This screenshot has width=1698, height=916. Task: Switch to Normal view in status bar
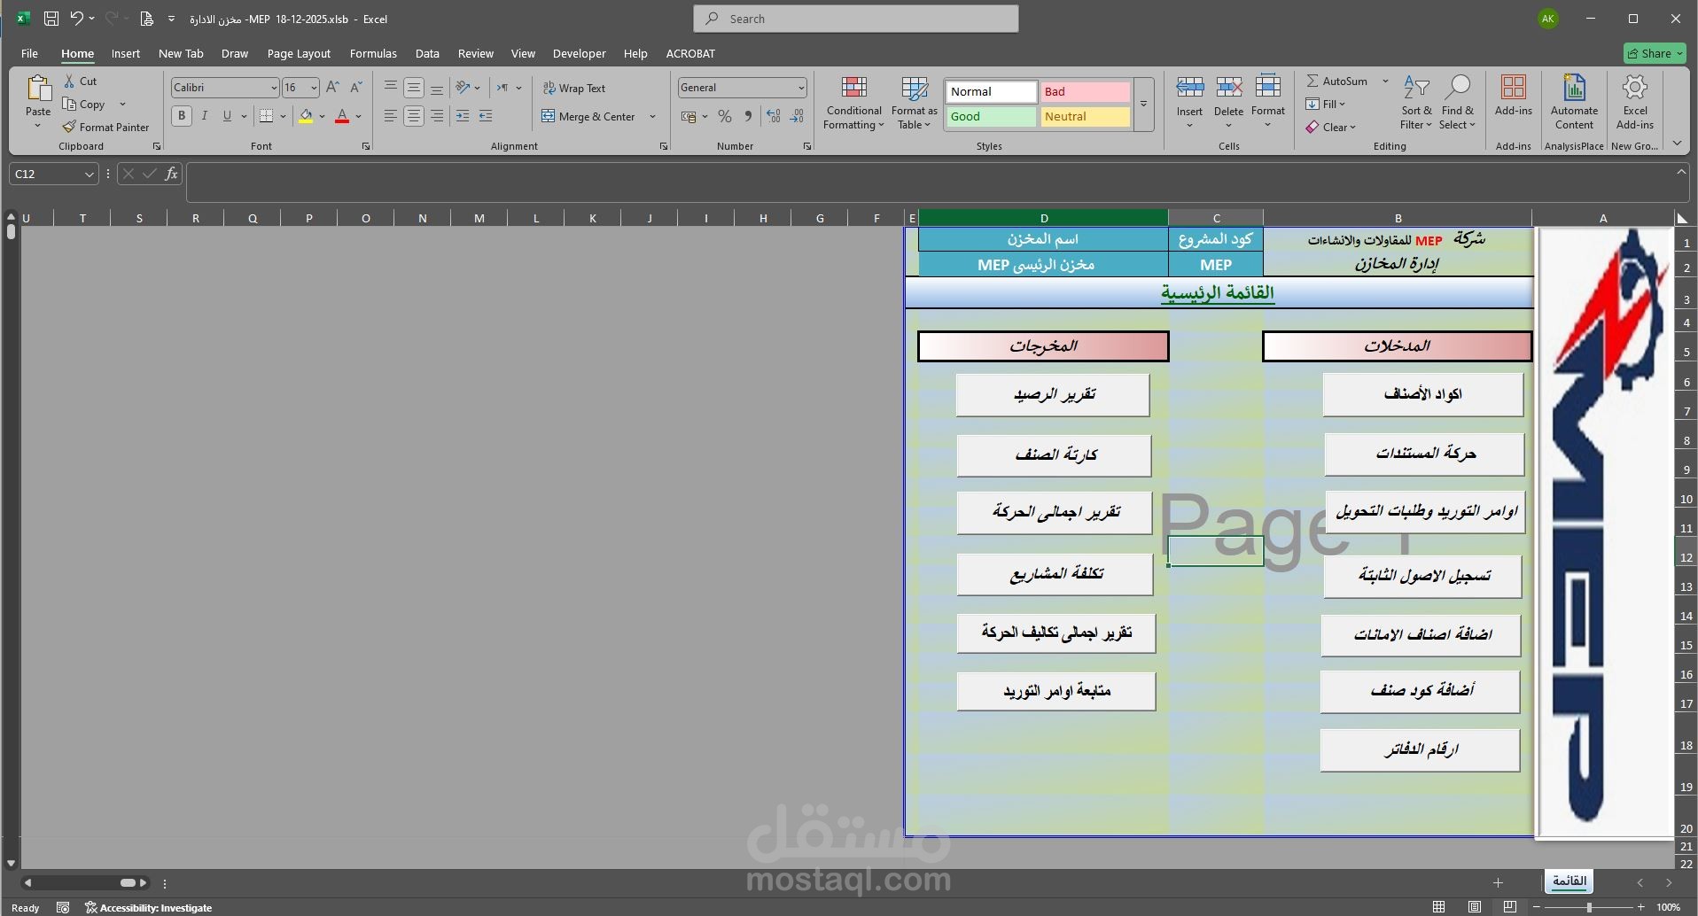coord(1439,907)
